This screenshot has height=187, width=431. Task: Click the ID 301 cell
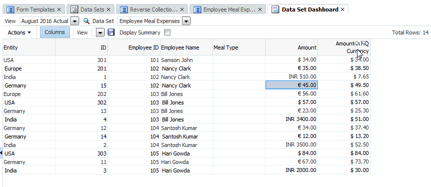click(81, 59)
